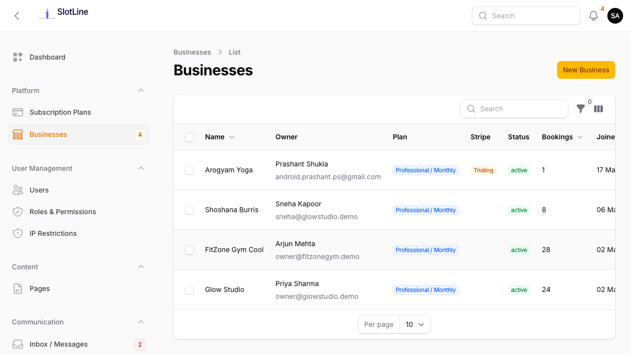Click the Trialing Stripe badge

click(483, 170)
